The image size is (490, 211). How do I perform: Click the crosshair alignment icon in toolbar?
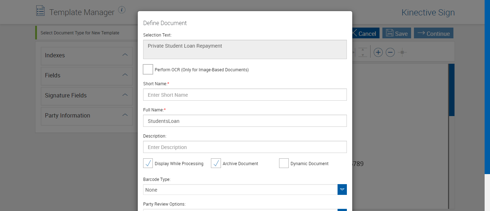[402, 53]
